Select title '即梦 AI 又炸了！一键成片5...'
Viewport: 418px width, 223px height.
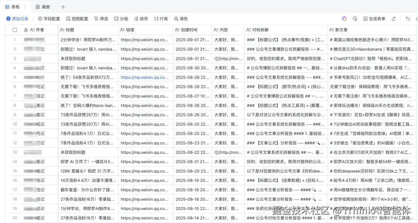[88, 162]
